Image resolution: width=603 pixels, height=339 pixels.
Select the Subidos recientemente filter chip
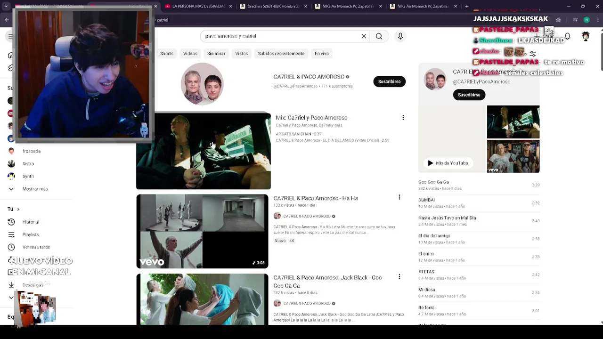(x=281, y=54)
